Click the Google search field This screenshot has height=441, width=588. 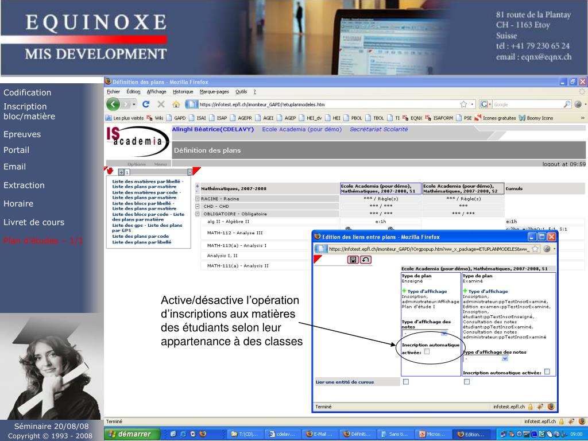[x=528, y=105]
